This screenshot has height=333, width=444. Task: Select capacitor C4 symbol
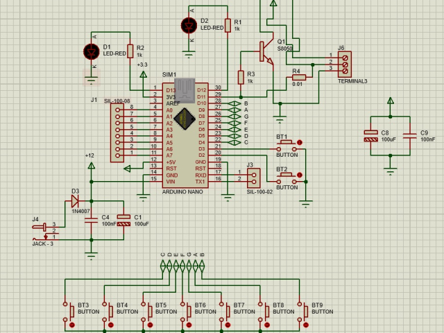pos(91,221)
